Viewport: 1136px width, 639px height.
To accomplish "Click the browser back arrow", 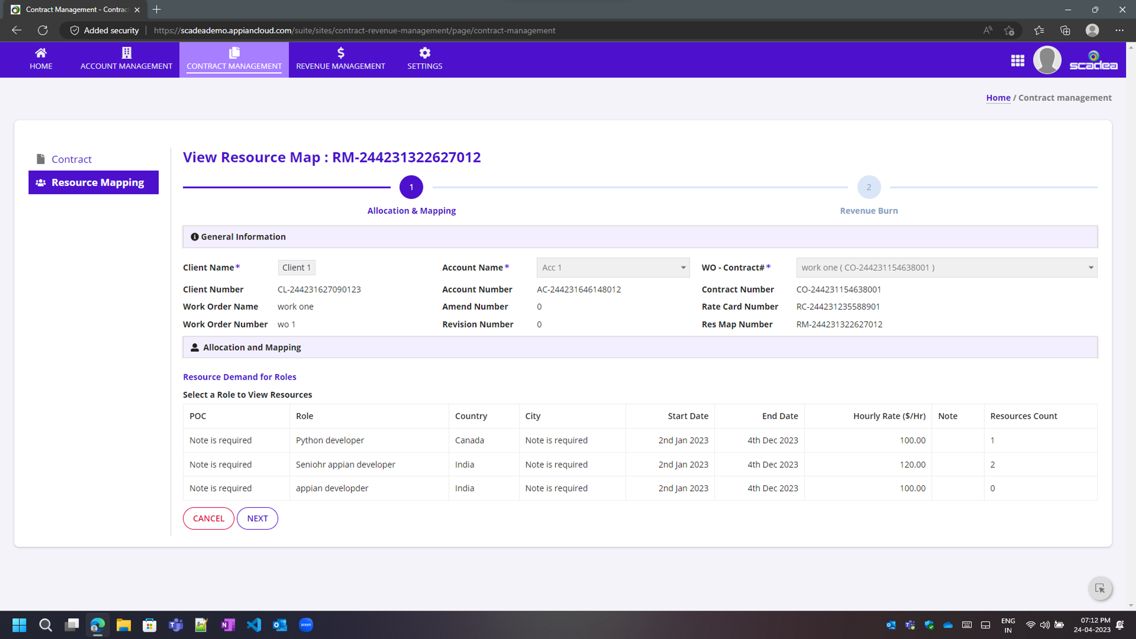I will (x=17, y=30).
